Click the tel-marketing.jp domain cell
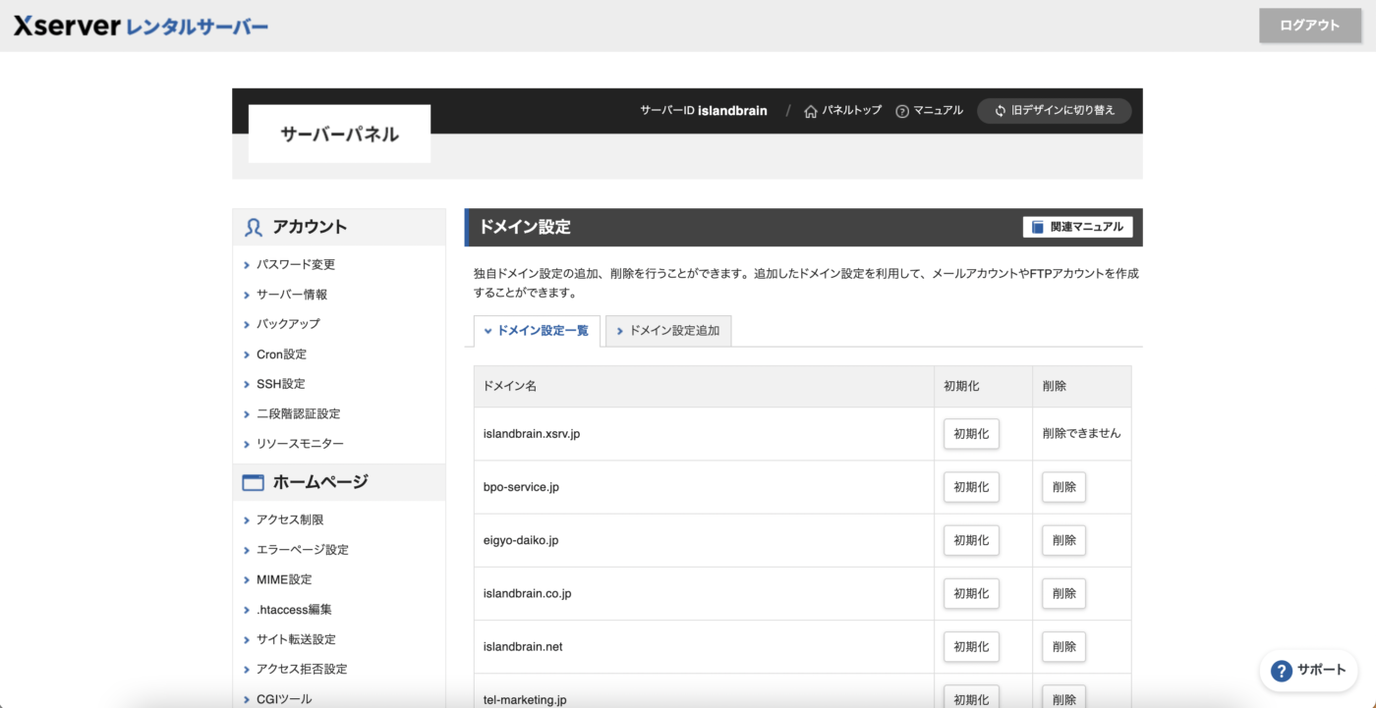 pos(704,690)
